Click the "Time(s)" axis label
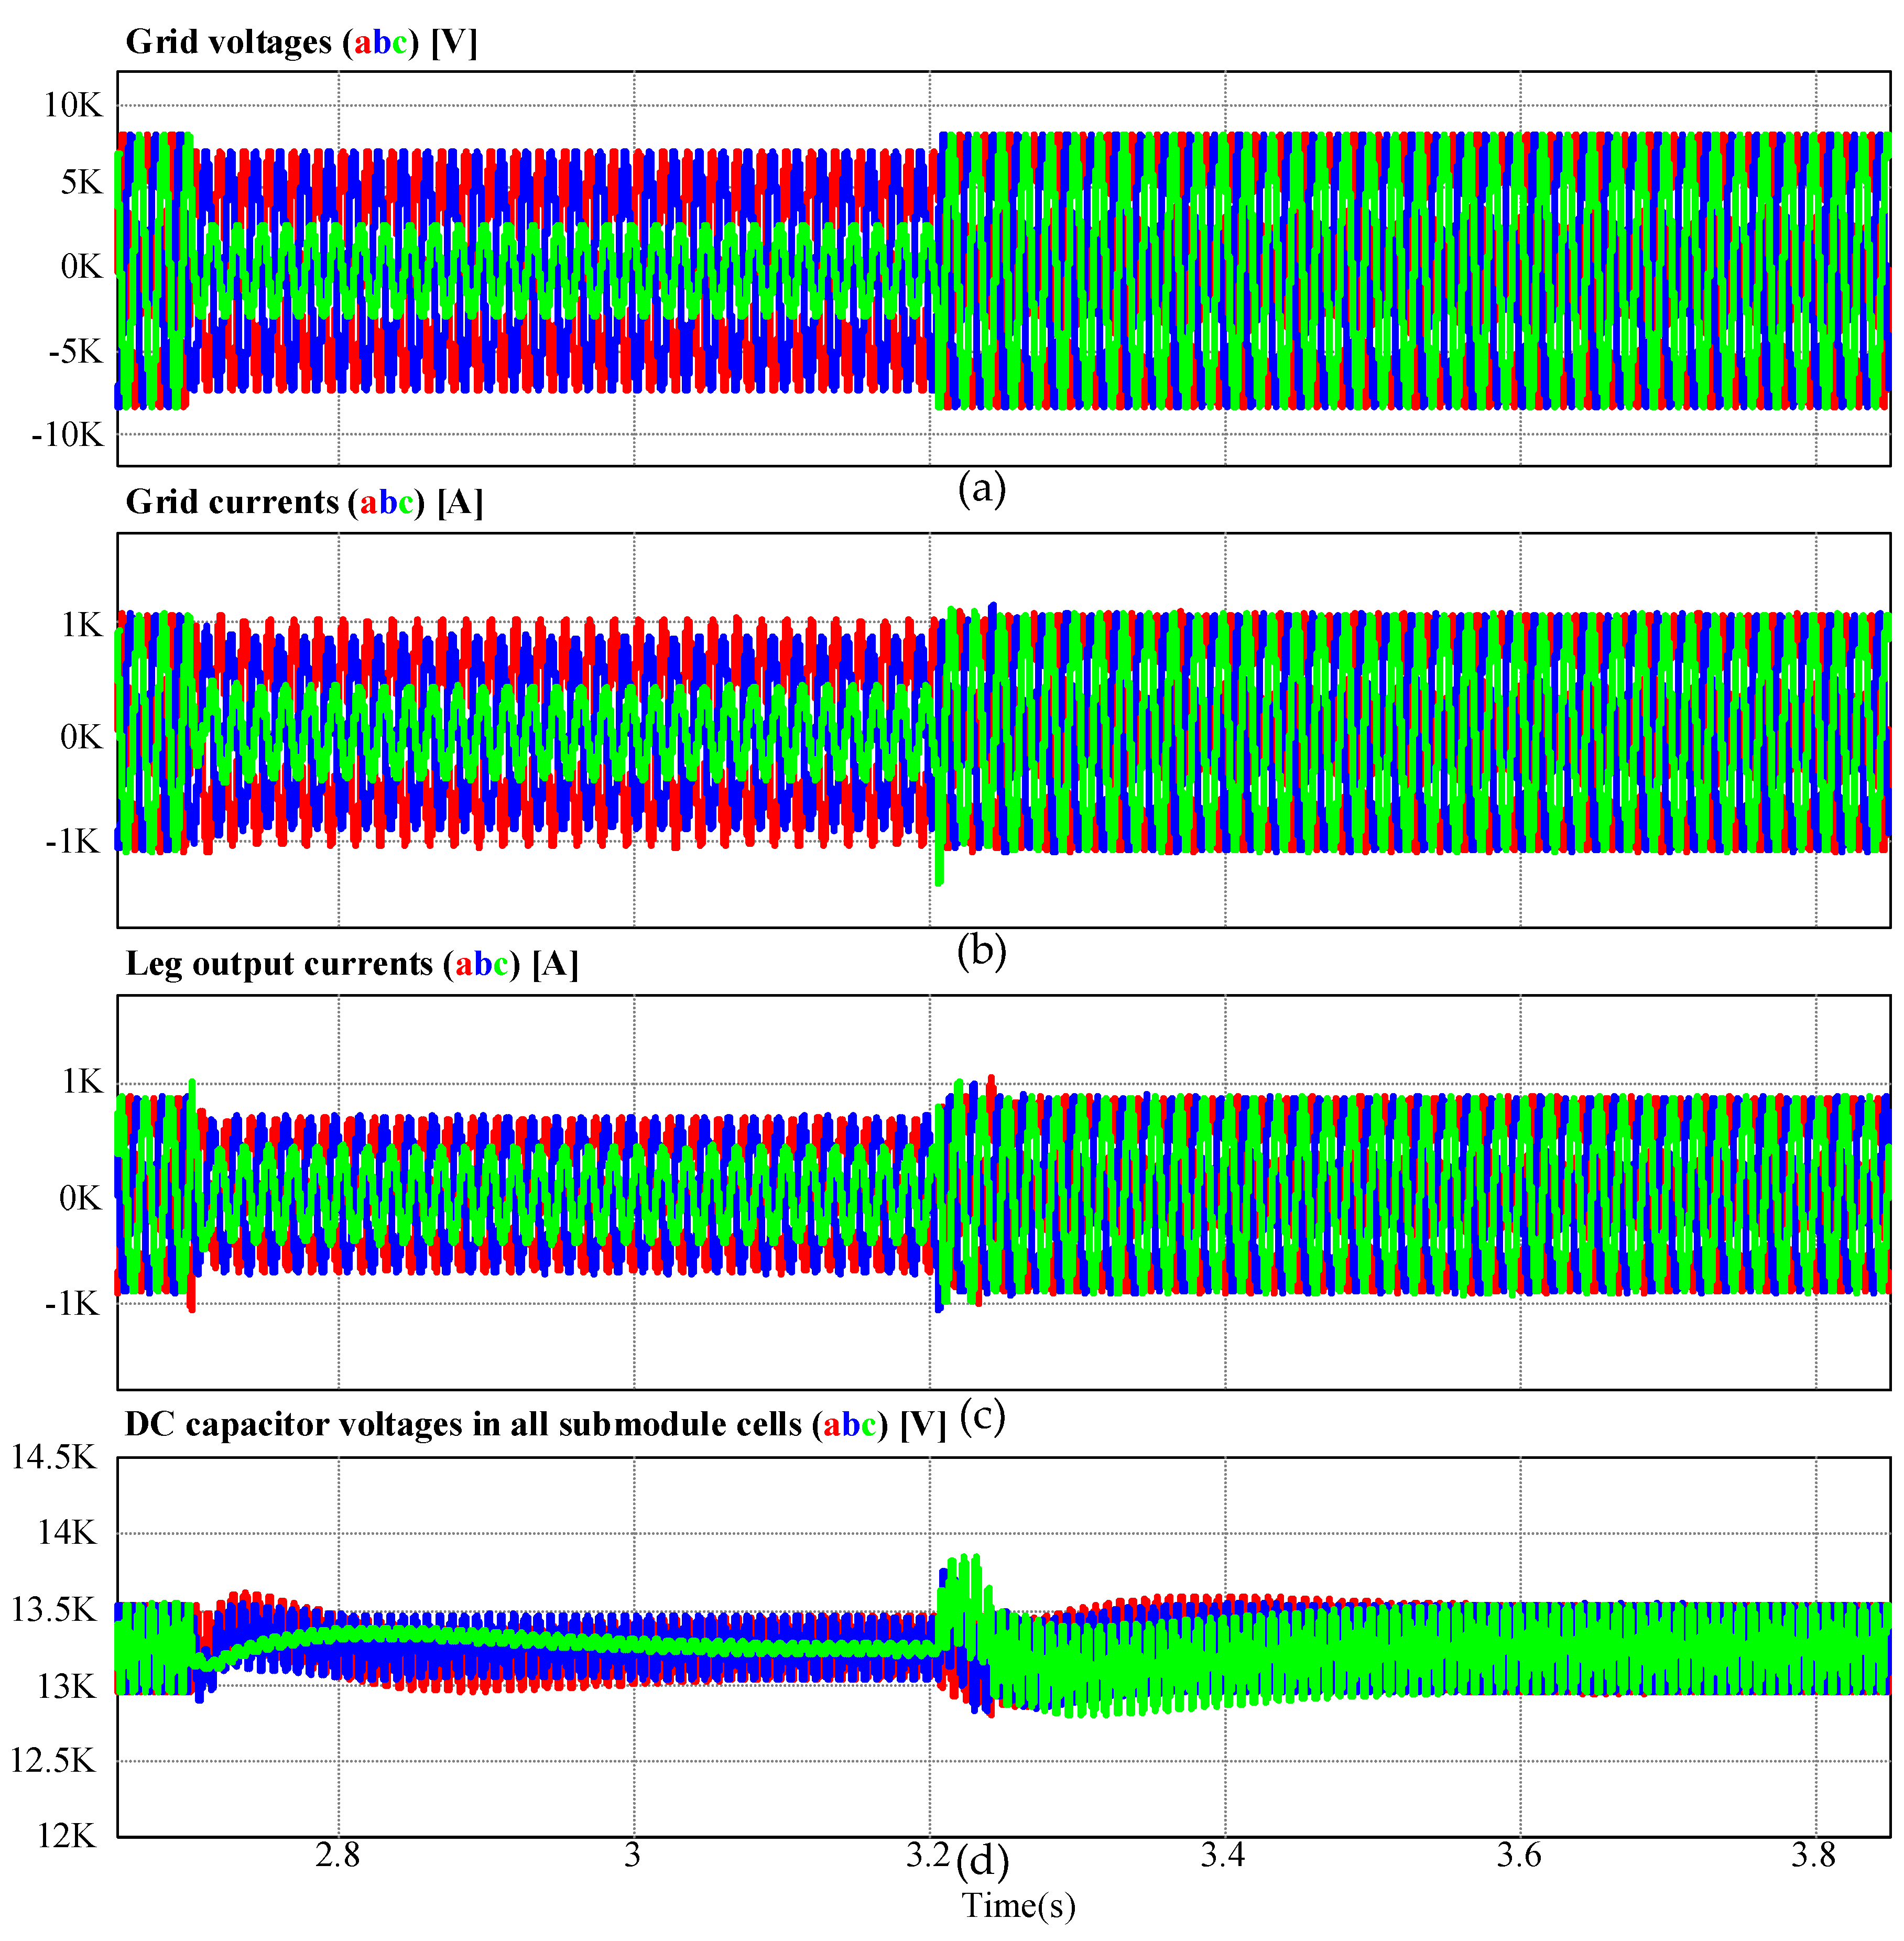Viewport: 1904px width, 1941px height. (1019, 1906)
